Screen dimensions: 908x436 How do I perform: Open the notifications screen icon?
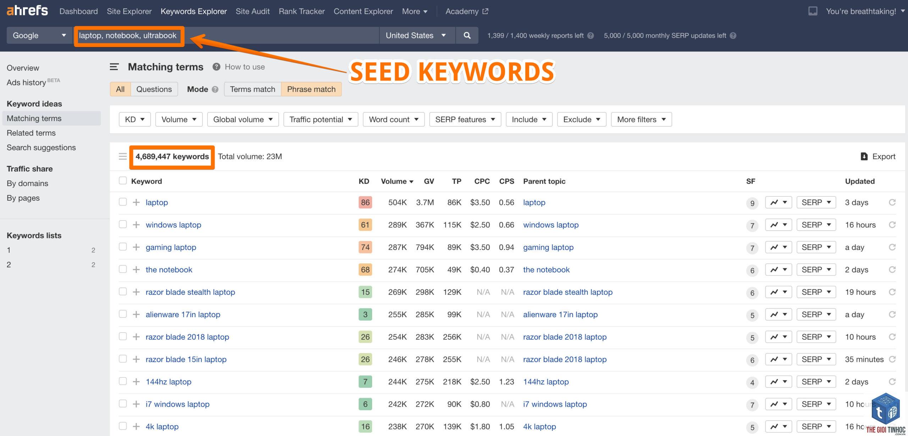click(x=813, y=11)
